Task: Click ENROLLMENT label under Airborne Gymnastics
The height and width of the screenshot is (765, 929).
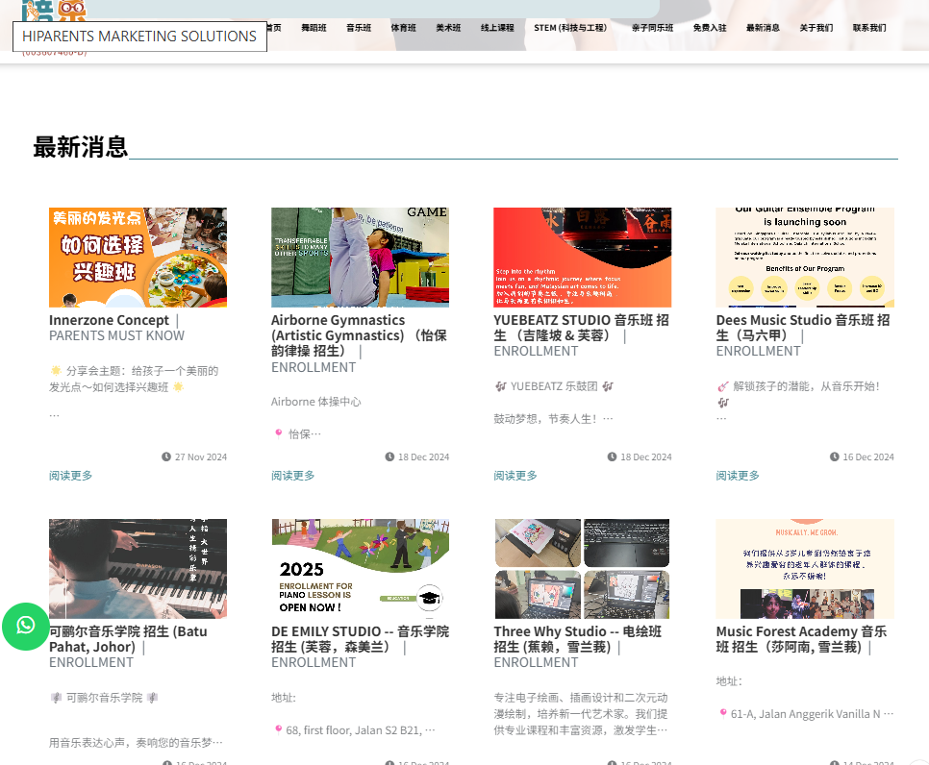Action: [314, 367]
